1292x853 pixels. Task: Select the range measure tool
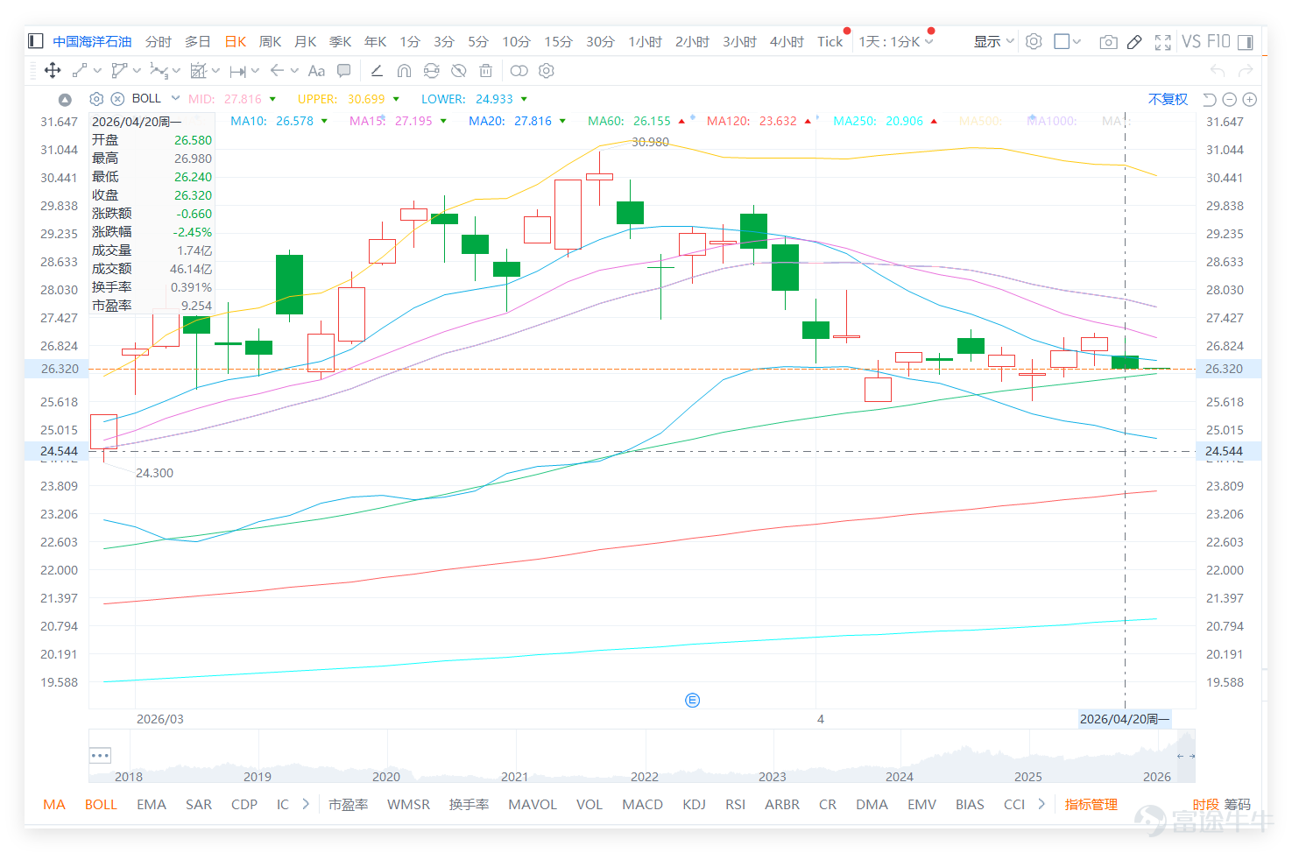(x=238, y=71)
